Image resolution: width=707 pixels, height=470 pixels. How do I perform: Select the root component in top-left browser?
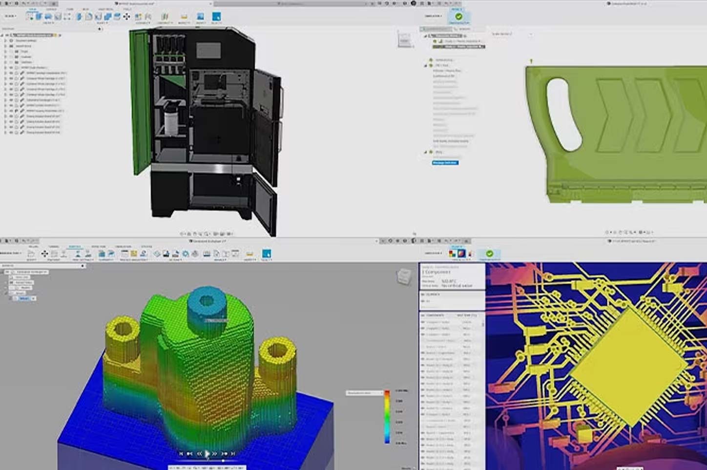(33, 35)
